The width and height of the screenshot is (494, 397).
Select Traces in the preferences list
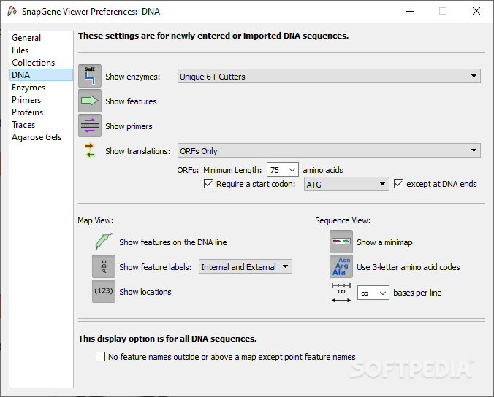point(41,125)
